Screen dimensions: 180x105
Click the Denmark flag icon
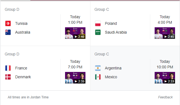pos(8,77)
